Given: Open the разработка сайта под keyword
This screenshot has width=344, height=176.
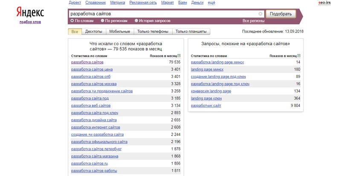Looking at the screenshot, I should pyautogui.click(x=90, y=98).
